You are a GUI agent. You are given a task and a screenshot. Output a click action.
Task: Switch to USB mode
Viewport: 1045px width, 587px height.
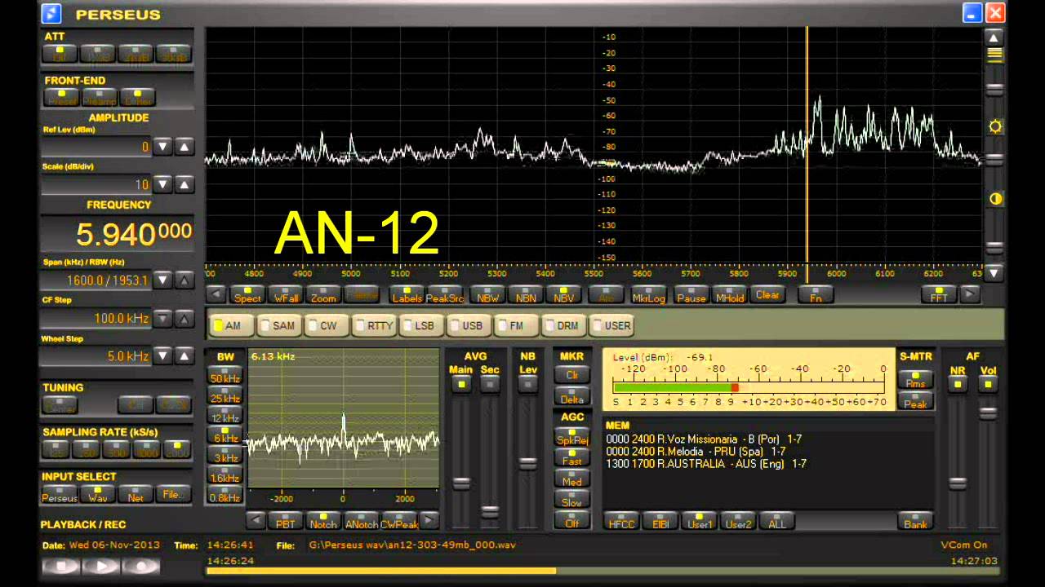point(467,325)
